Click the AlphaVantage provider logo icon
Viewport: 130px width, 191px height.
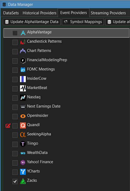pyautogui.click(x=23, y=33)
